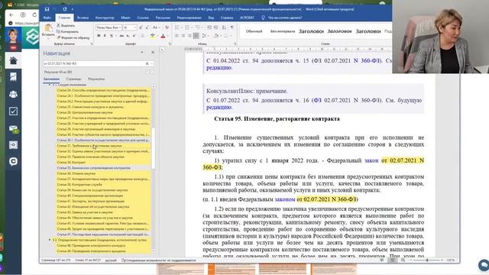Open the Файл menu tab
Image resolution: width=489 pixels, height=275 pixels.
[x=47, y=18]
